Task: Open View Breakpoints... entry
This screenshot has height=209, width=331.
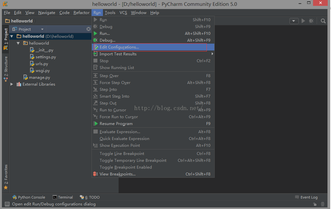Action: click(x=153, y=174)
